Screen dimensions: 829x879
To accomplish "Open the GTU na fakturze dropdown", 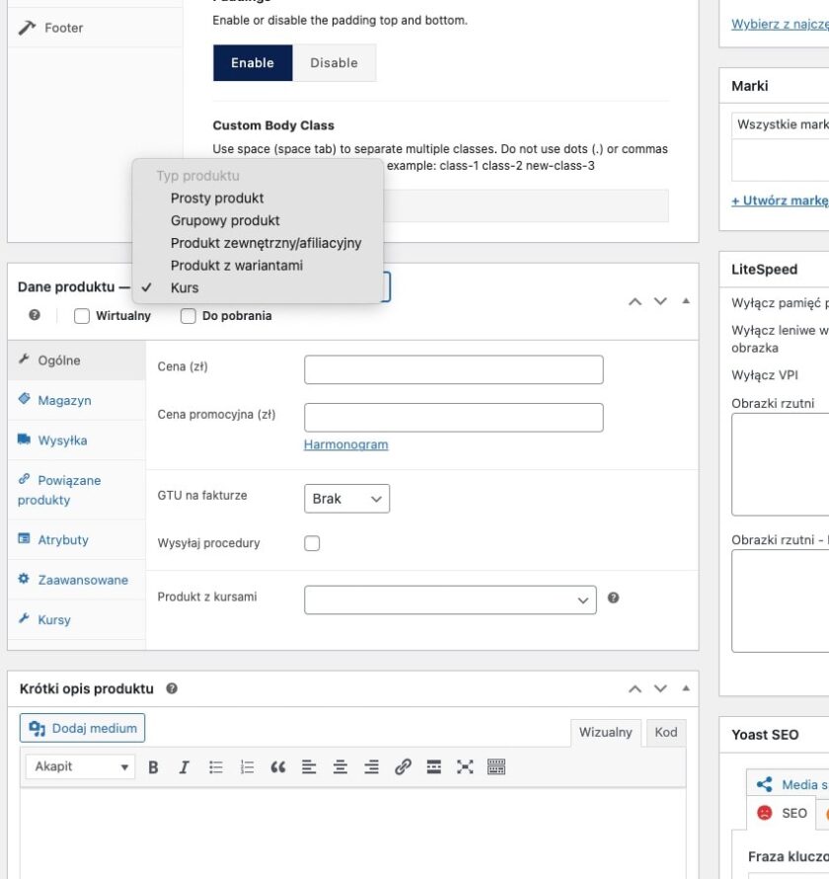I will coord(346,499).
